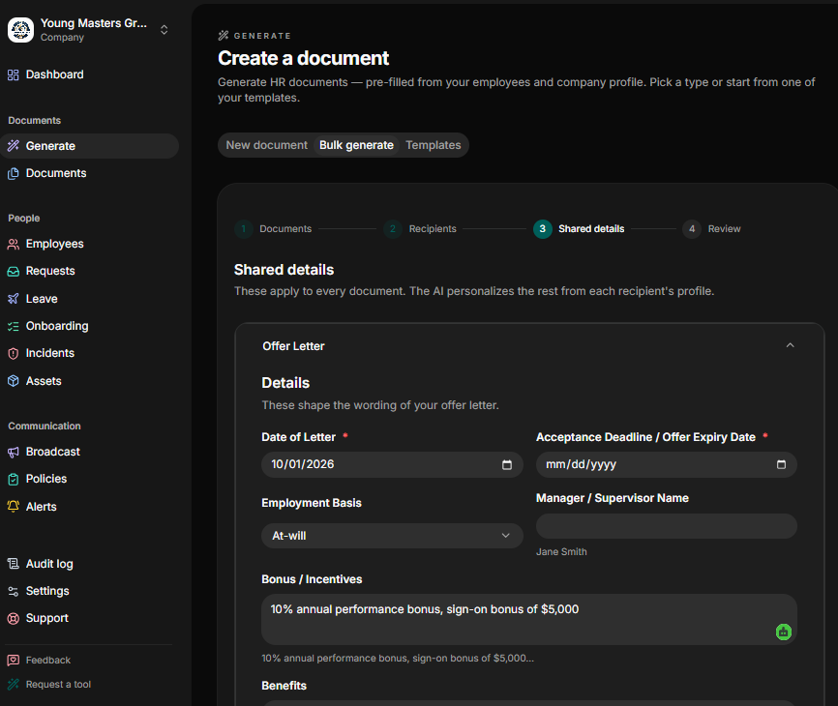Click the Requests inbox icon
The width and height of the screenshot is (838, 706).
pos(14,272)
